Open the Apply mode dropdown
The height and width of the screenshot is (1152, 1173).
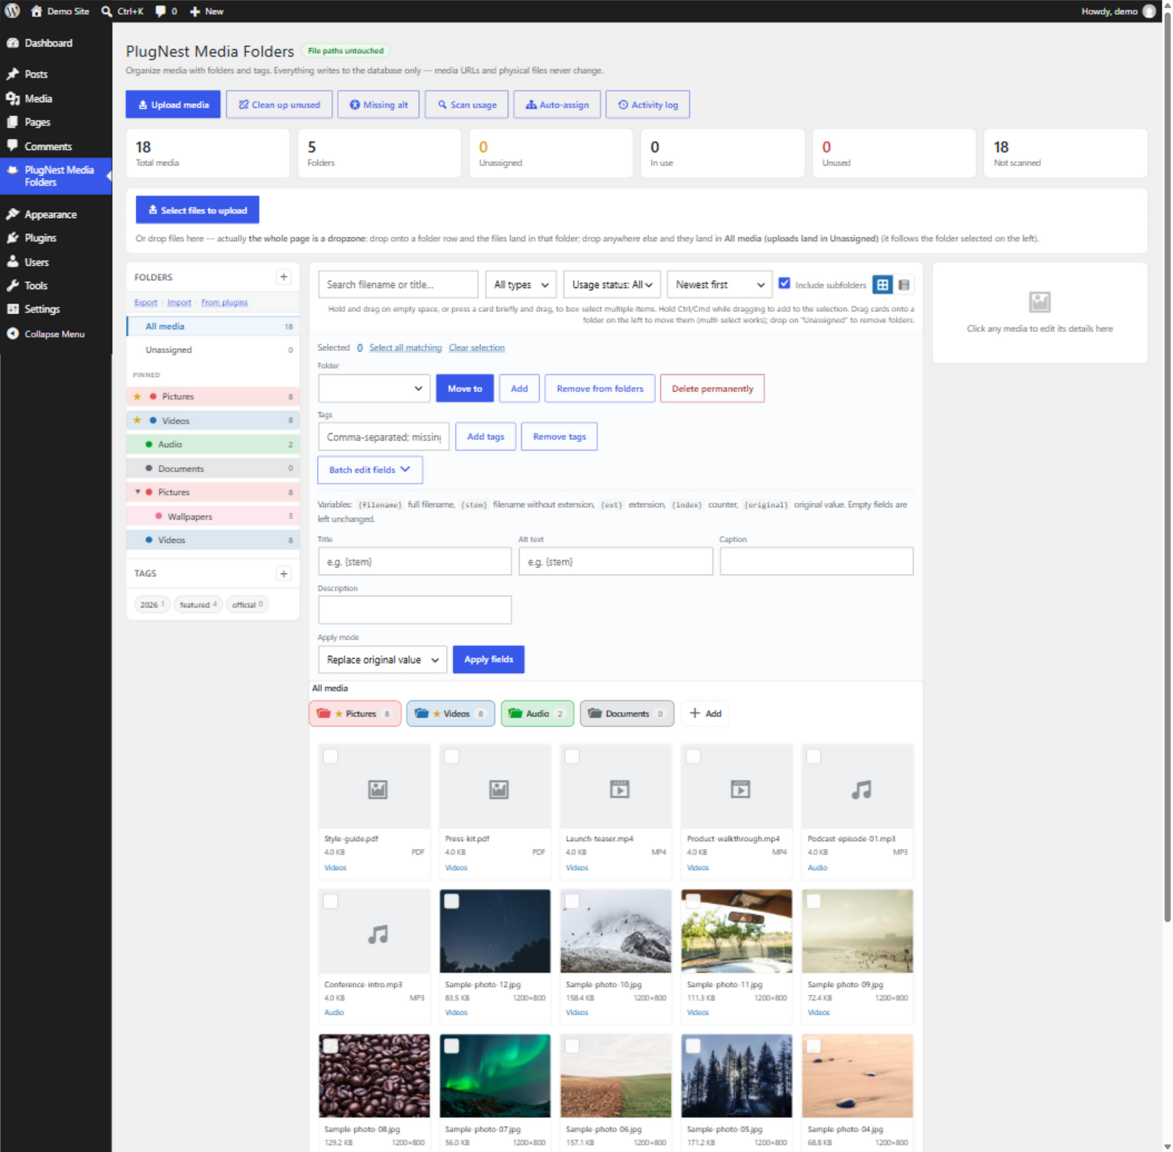[x=383, y=660]
